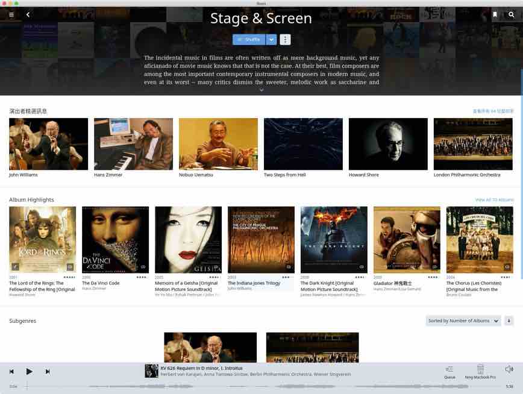Click the link badge on The Chorus cover

point(507,267)
